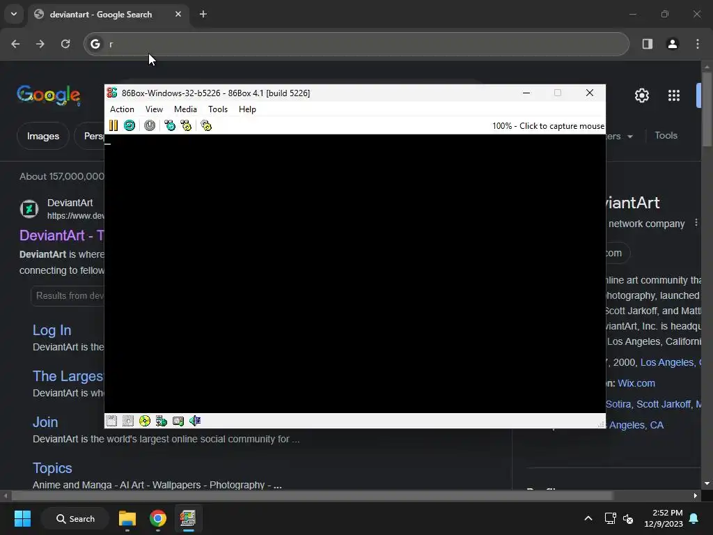Open the notifications bell
The width and height of the screenshot is (713, 535).
[694, 518]
